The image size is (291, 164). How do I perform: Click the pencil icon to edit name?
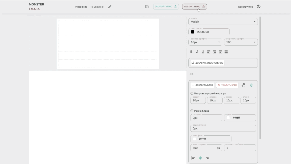[x=110, y=7]
